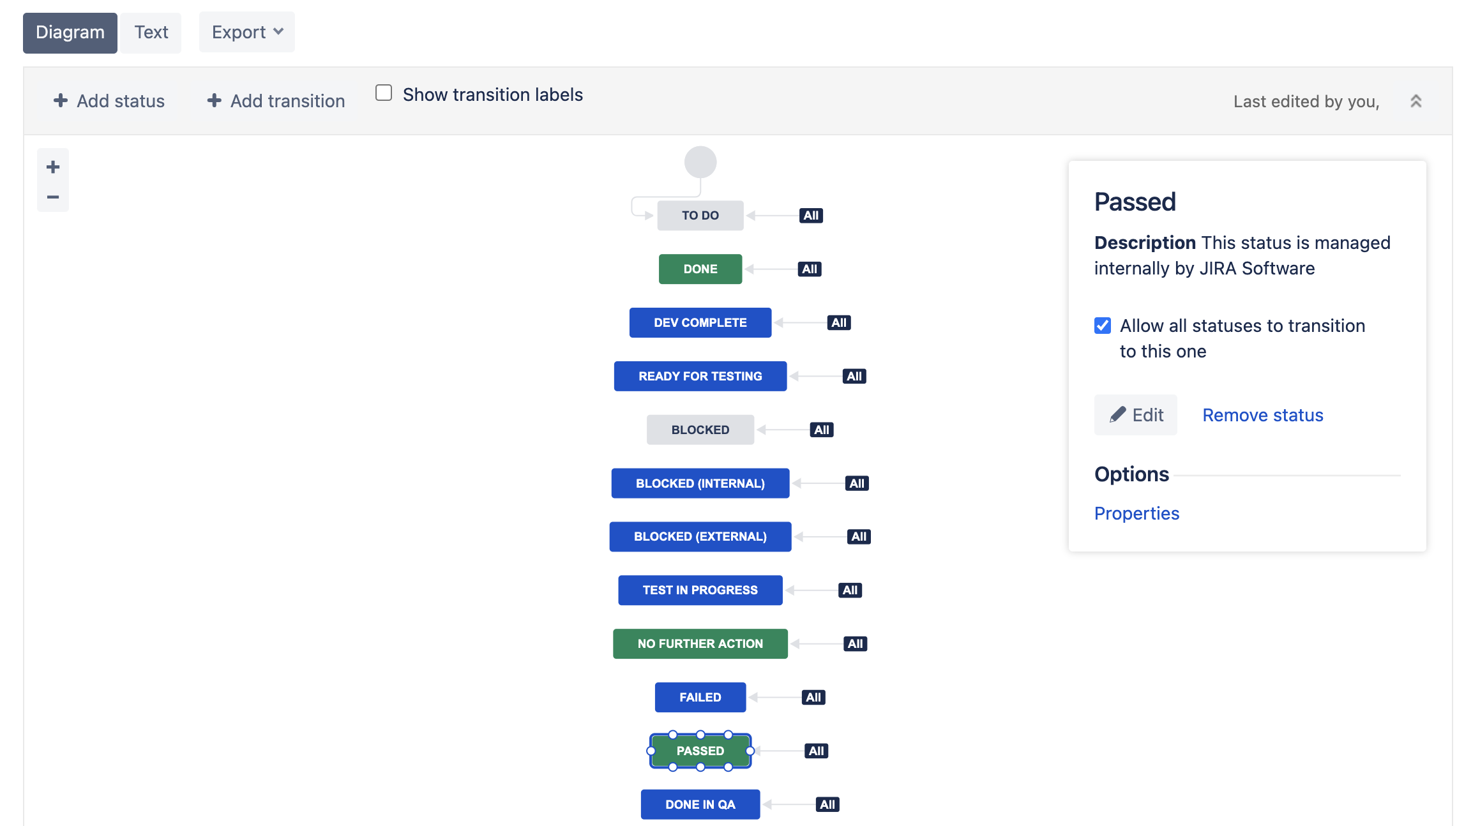This screenshot has height=826, width=1457.
Task: Click the DONE IN QA status button
Action: coord(700,805)
